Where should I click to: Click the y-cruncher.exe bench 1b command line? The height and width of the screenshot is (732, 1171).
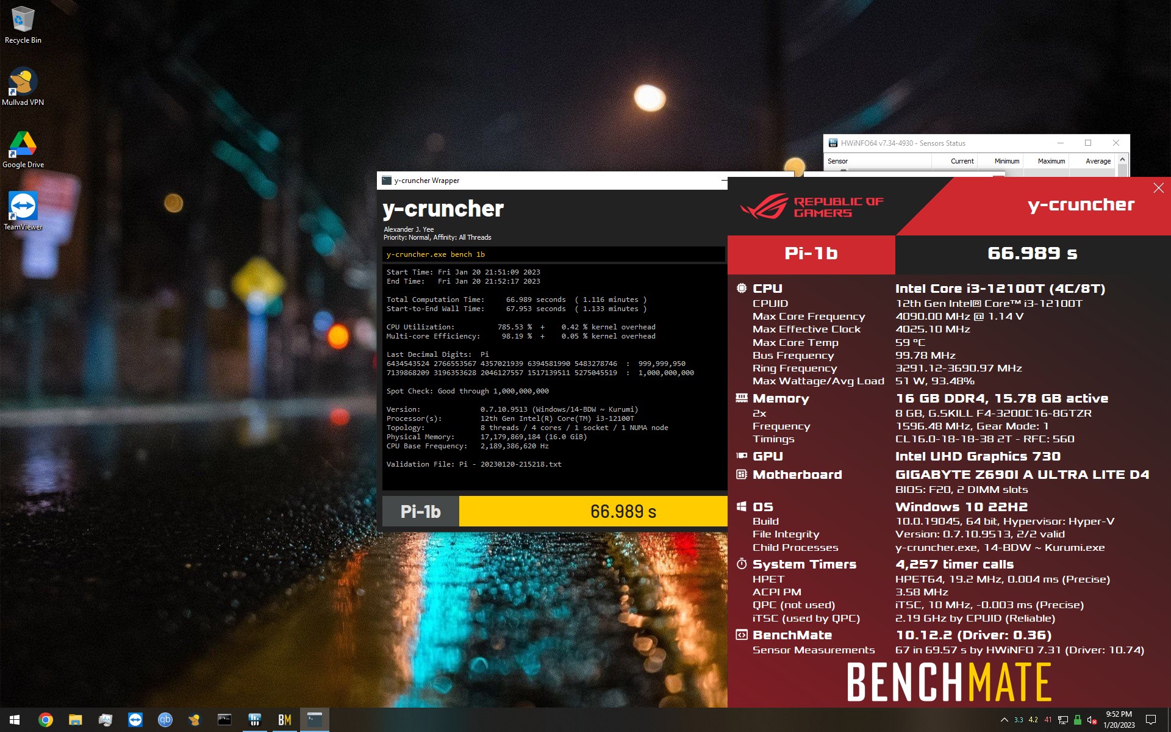click(554, 254)
